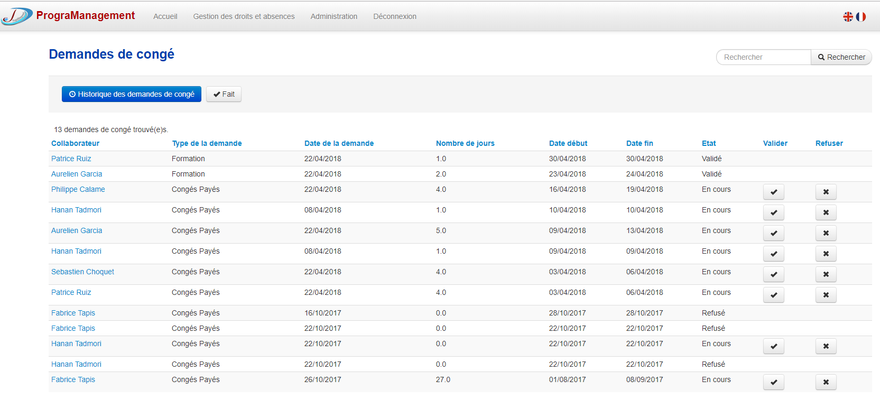
Task: Open Historique des demandes de congé
Action: pyautogui.click(x=132, y=94)
